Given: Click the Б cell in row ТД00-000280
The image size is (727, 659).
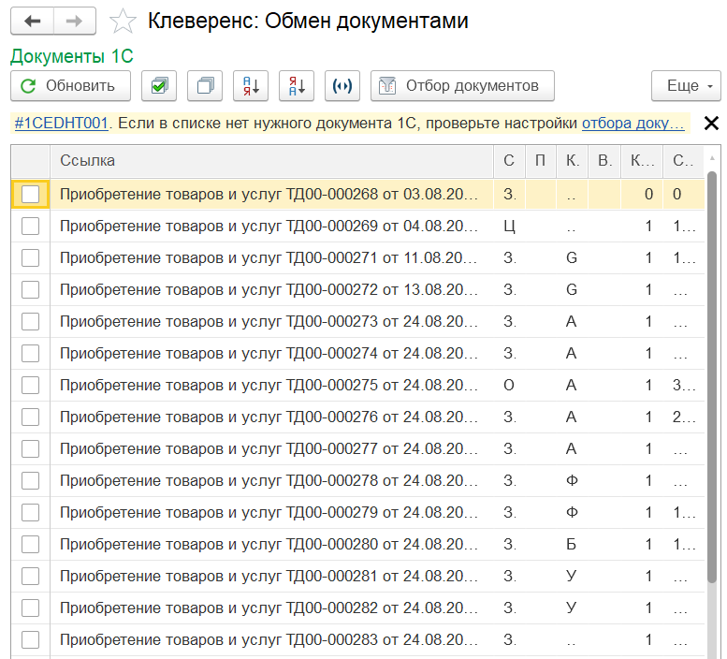Looking at the screenshot, I should [x=572, y=545].
